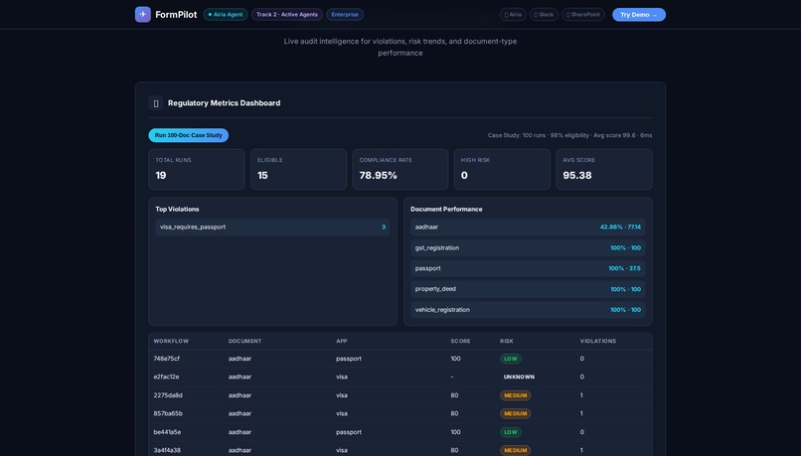Click the UNKNOWN risk label for e2fac12e

519,377
